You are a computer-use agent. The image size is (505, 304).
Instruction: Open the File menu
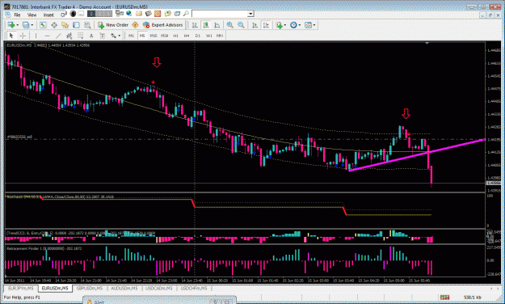[17, 15]
